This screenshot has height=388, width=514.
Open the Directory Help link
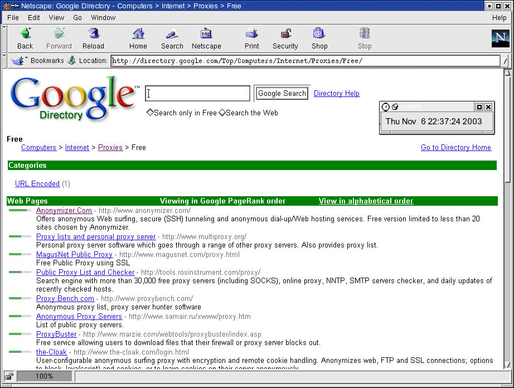(337, 94)
